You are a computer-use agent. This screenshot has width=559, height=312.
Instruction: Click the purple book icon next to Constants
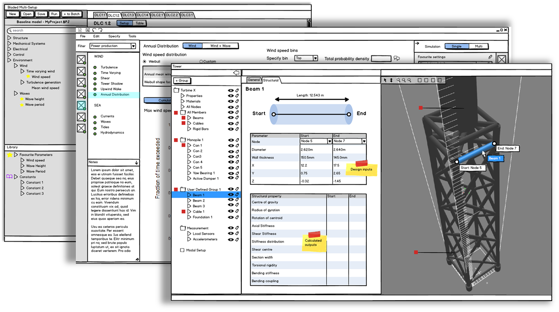pos(10,177)
